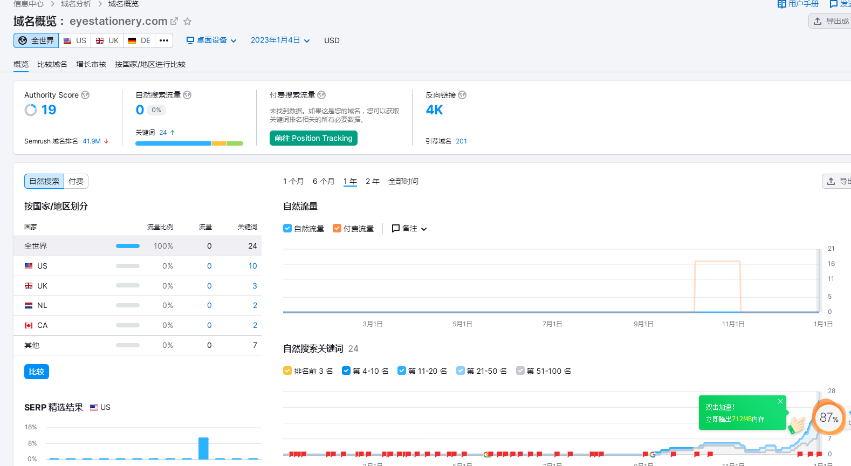Viewport: 851px width, 466px height.
Task: Select the 比较域名 tab
Action: pos(52,64)
